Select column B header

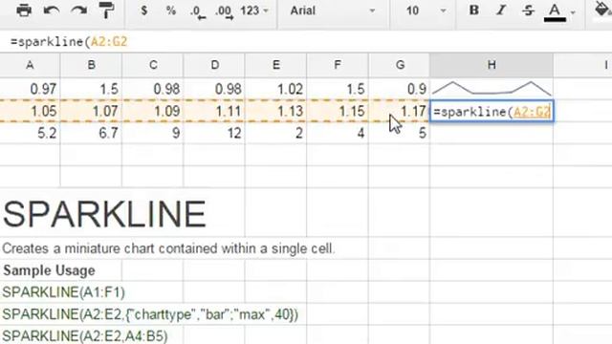[92, 65]
